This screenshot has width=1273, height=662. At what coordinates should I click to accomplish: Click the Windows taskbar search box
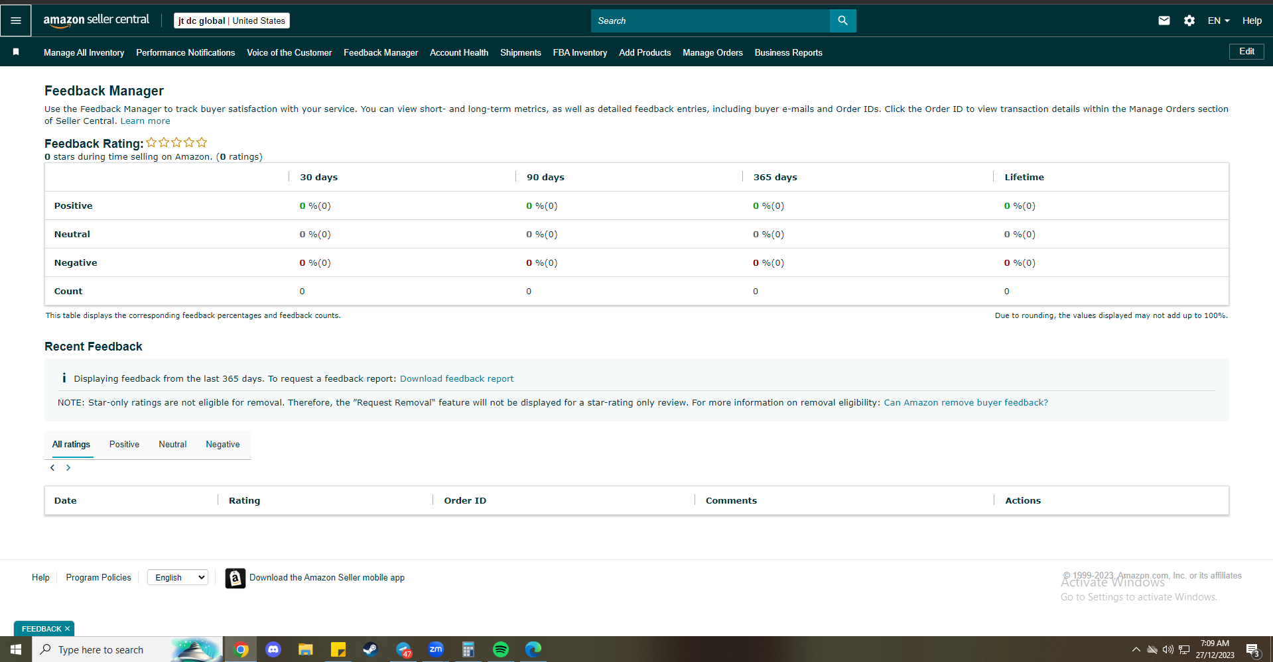(x=127, y=649)
